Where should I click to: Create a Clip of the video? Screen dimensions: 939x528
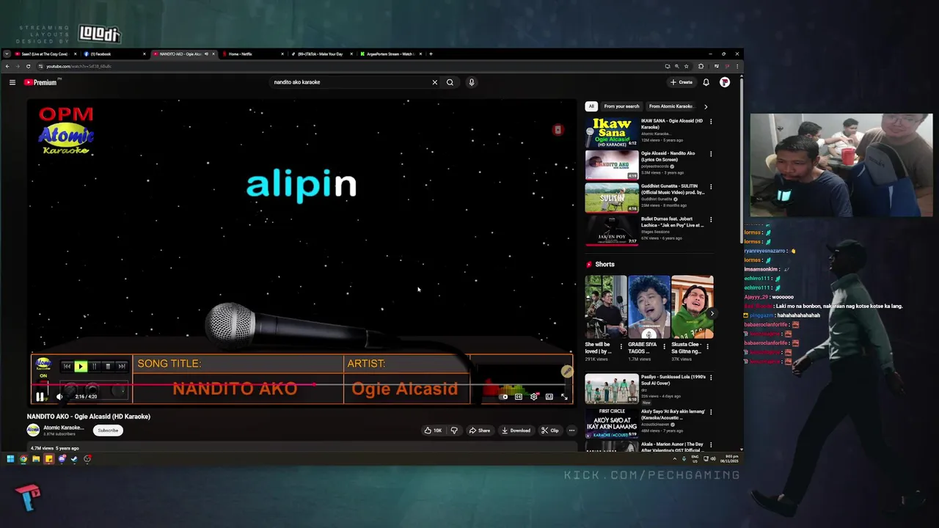pyautogui.click(x=550, y=430)
